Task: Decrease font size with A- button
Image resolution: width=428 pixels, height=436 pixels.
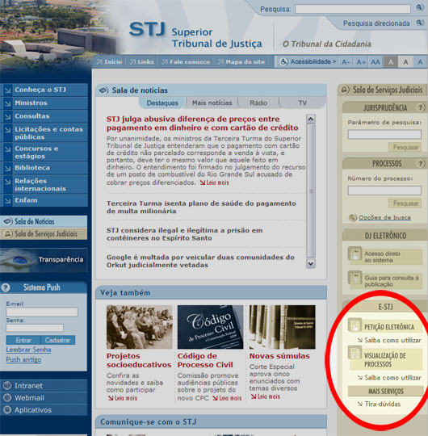Action: click(x=346, y=62)
